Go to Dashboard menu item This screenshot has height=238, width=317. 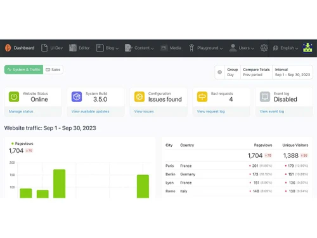(24, 48)
